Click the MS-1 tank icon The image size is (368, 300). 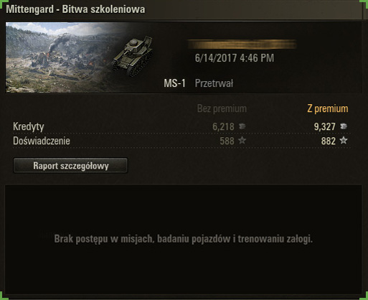coord(133,57)
